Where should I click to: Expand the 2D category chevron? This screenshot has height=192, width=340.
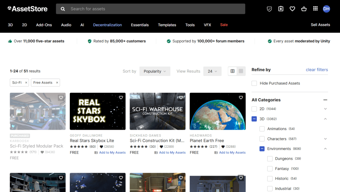(x=325, y=109)
